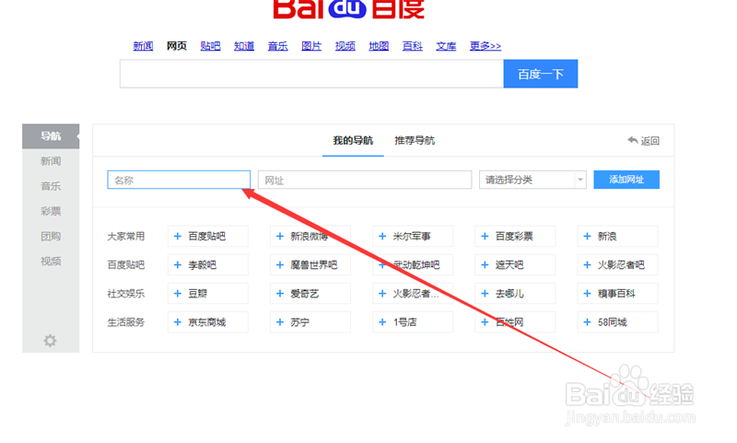Image resolution: width=737 pixels, height=443 pixels.
Task: Open the settings gear in the sidebar
Action: [x=50, y=340]
